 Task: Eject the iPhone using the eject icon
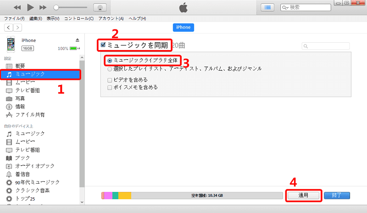[78, 40]
